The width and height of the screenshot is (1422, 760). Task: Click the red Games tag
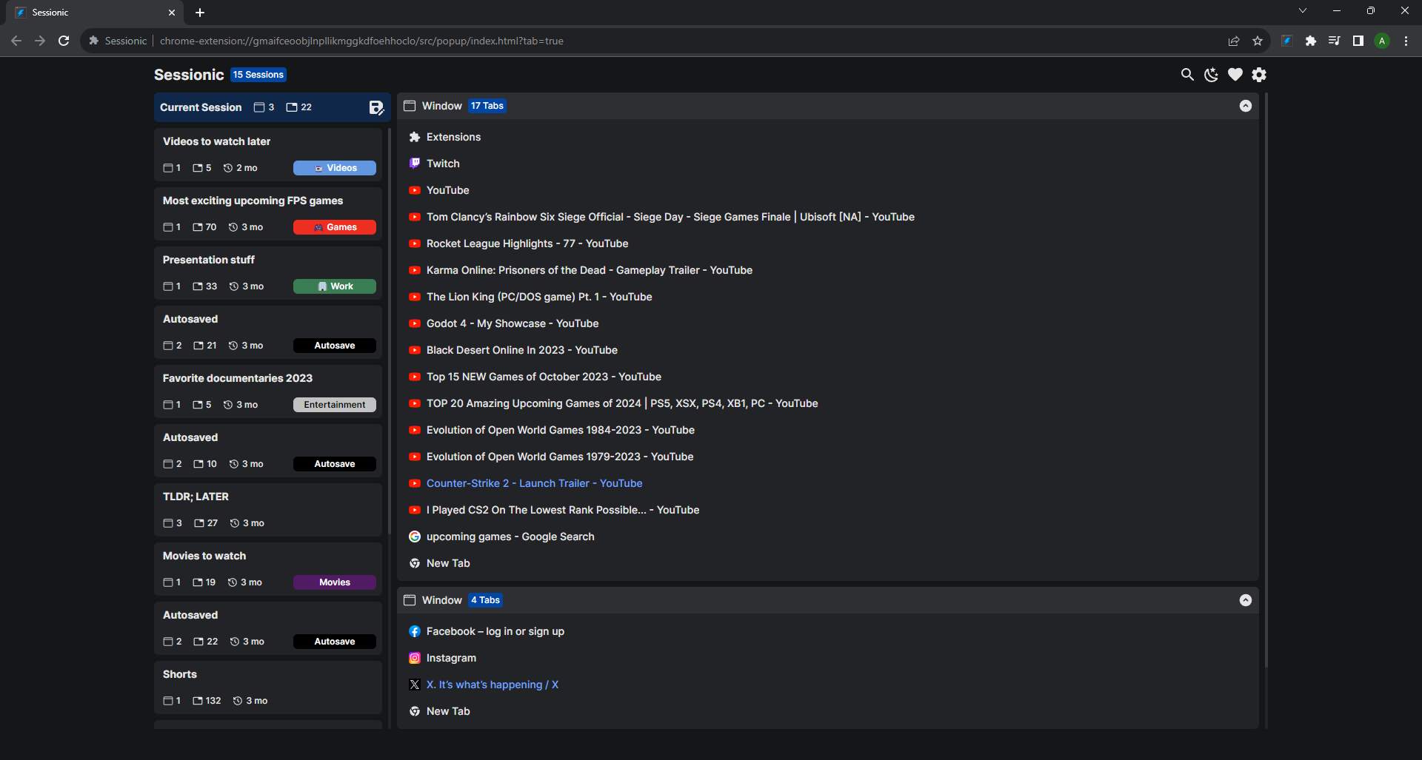coord(335,227)
